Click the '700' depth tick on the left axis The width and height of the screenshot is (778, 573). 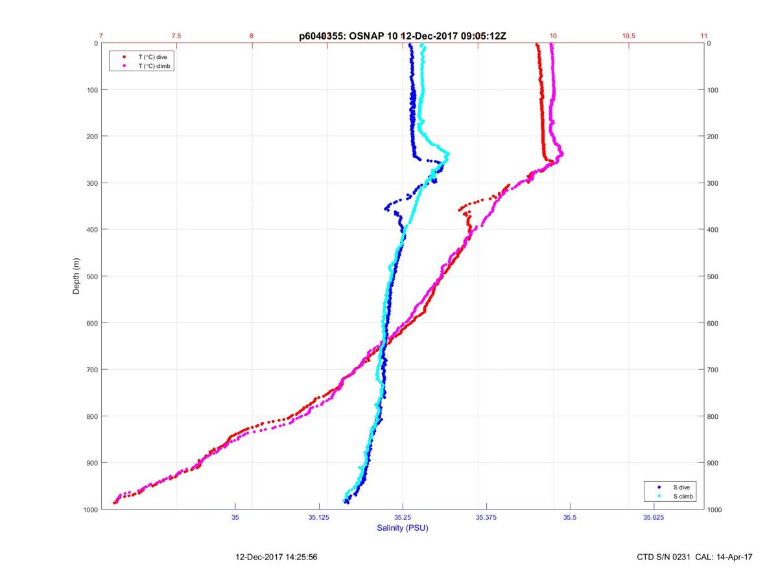coord(91,370)
